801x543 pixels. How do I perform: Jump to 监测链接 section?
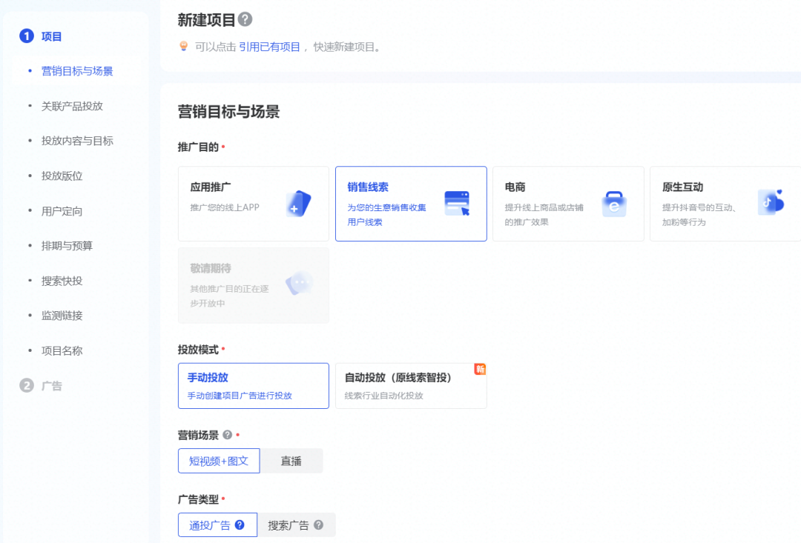point(62,316)
